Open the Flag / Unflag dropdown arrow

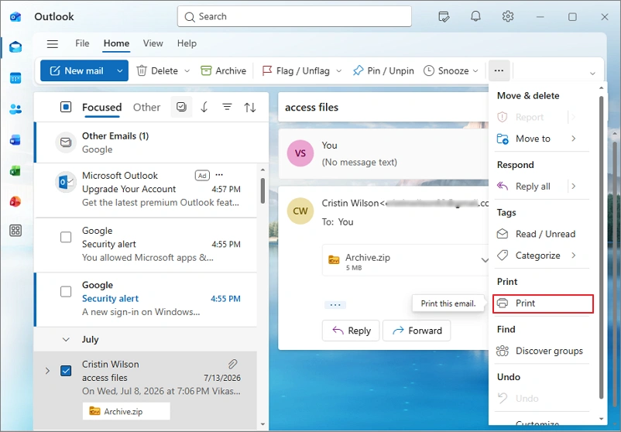click(x=339, y=71)
